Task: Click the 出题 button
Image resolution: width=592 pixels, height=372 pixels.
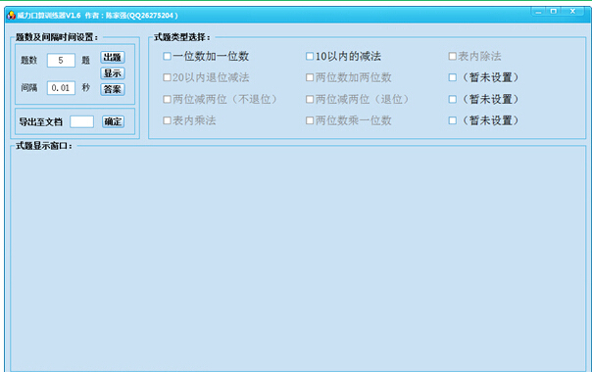Action: click(x=113, y=58)
